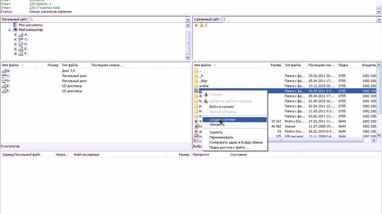Click the _fr folder icon in remote list
This screenshot has width=382, height=214.
[196, 75]
